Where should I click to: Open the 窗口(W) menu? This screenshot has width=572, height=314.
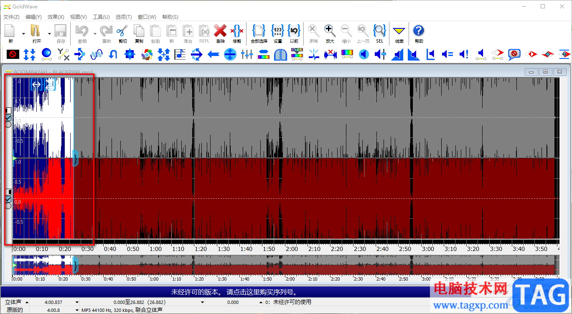pos(147,17)
